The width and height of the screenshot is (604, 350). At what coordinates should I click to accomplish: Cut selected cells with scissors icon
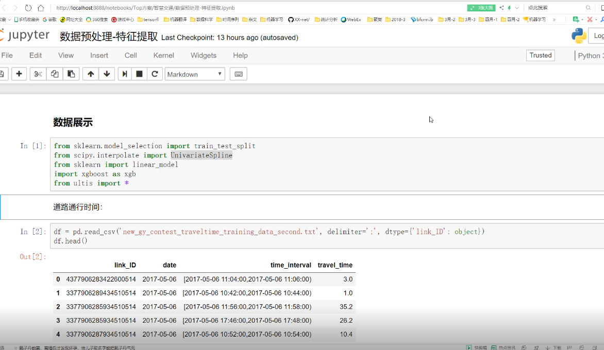coord(38,74)
